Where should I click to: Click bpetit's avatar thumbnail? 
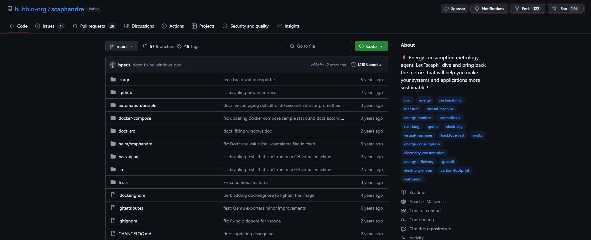pyautogui.click(x=113, y=65)
